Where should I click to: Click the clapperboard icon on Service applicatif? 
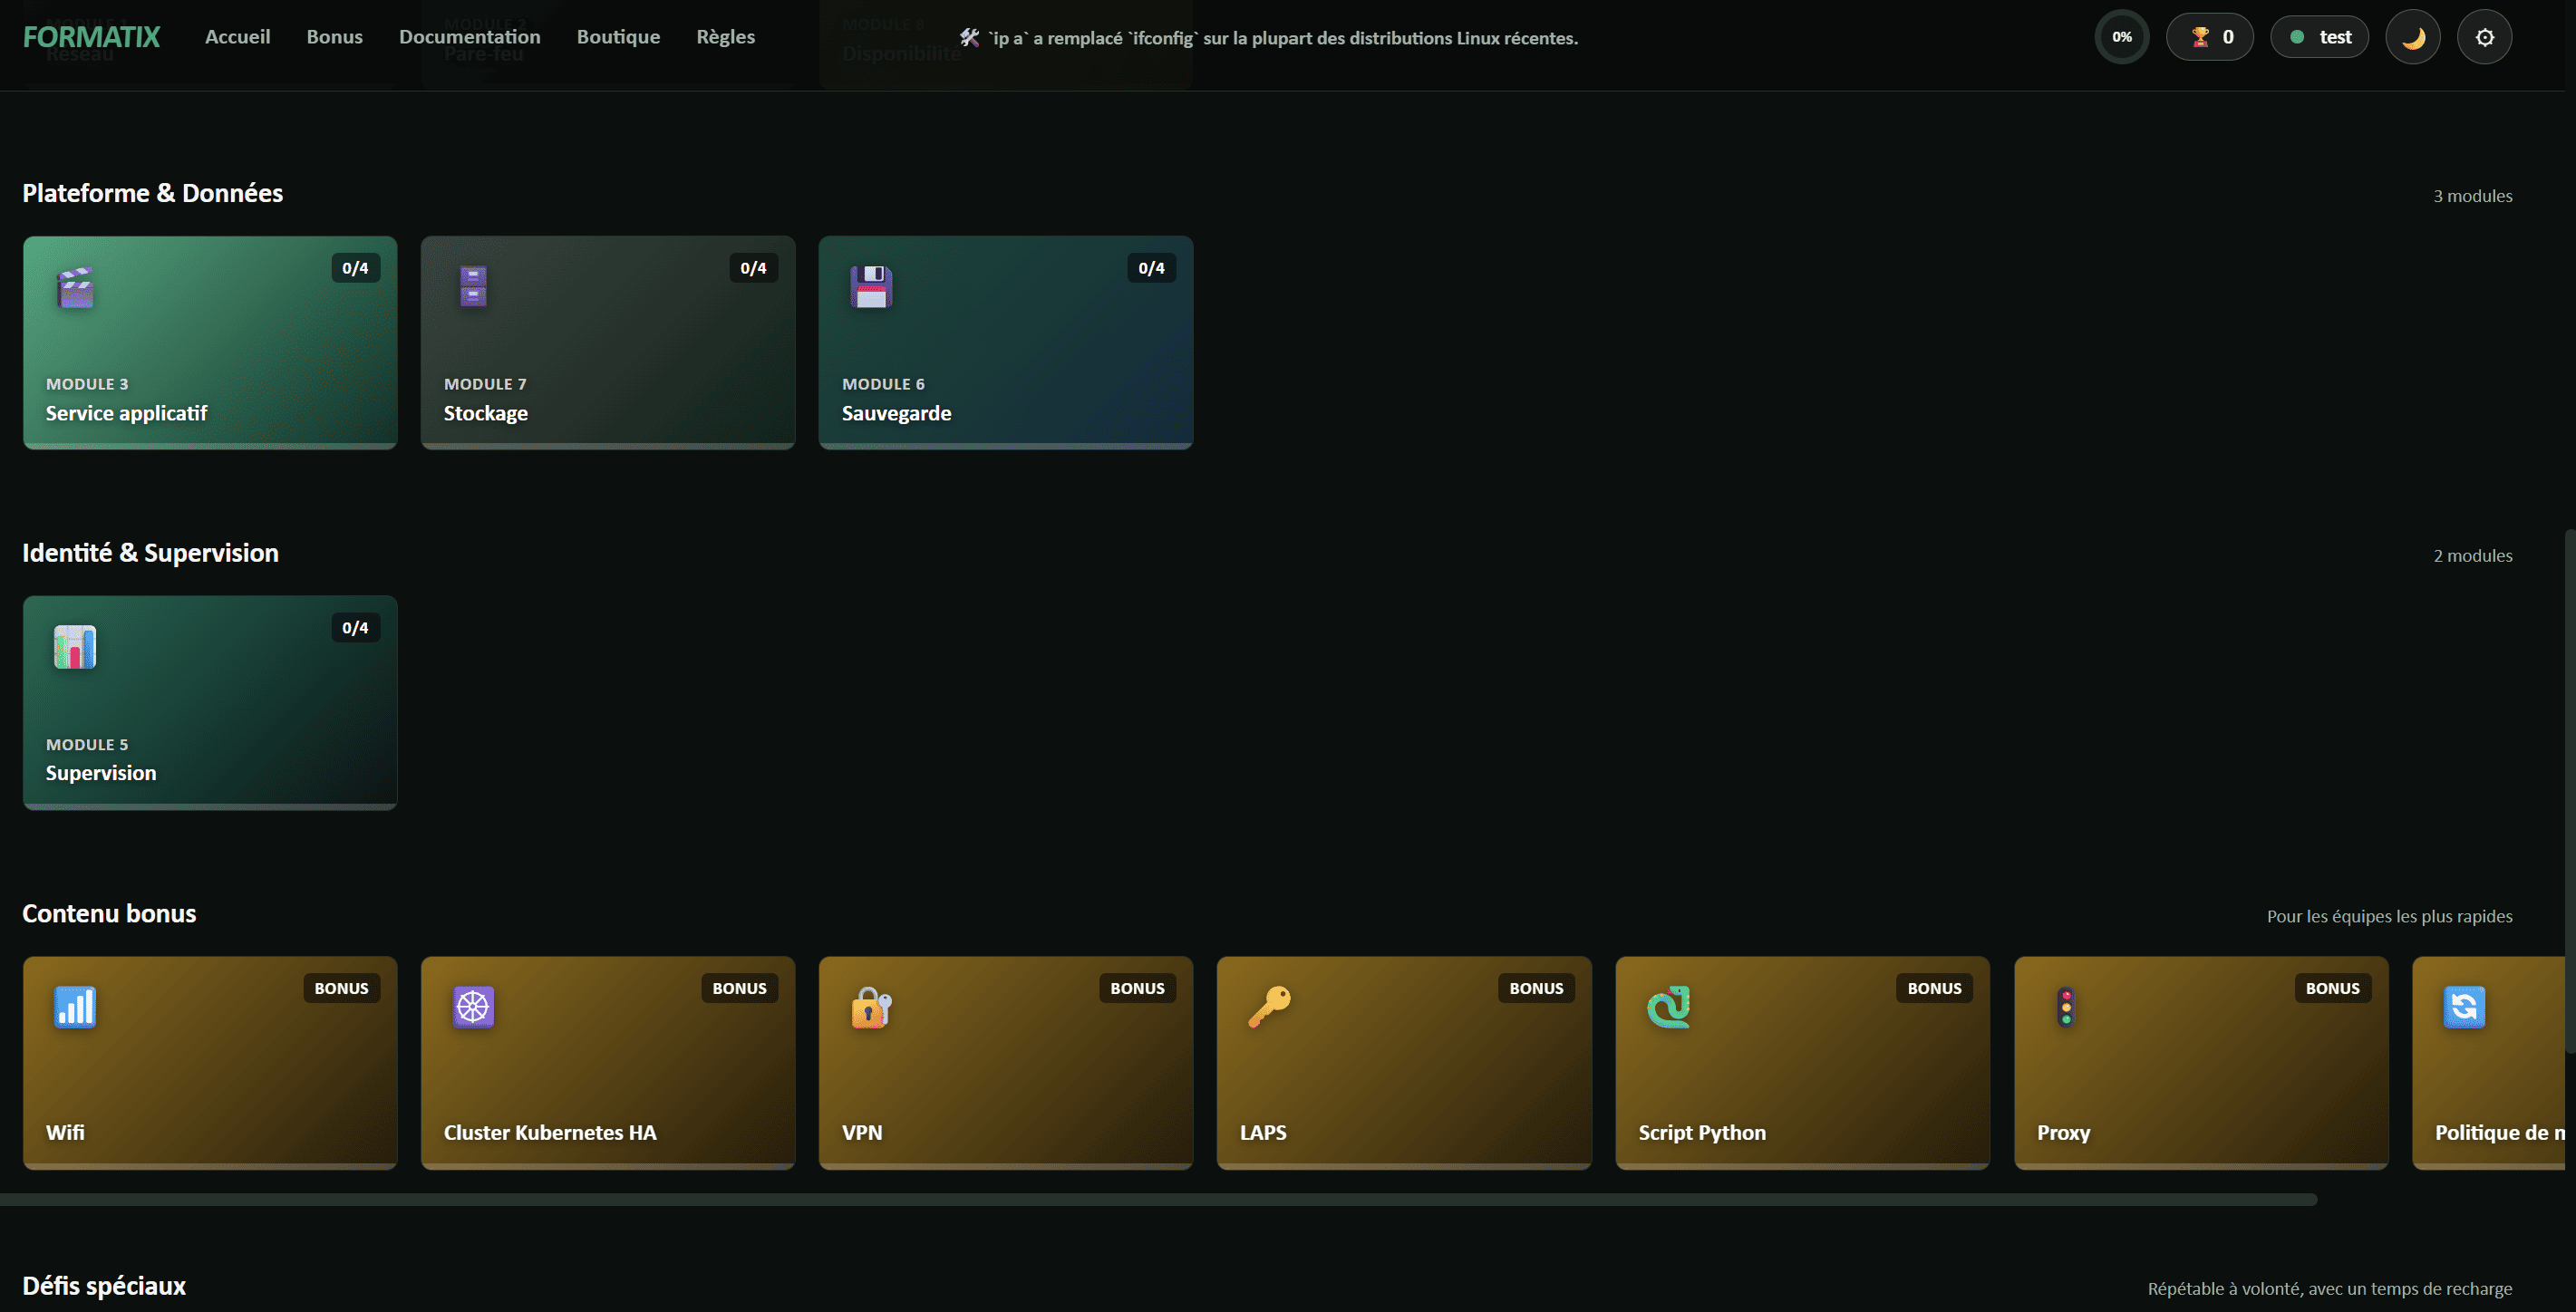(75, 287)
